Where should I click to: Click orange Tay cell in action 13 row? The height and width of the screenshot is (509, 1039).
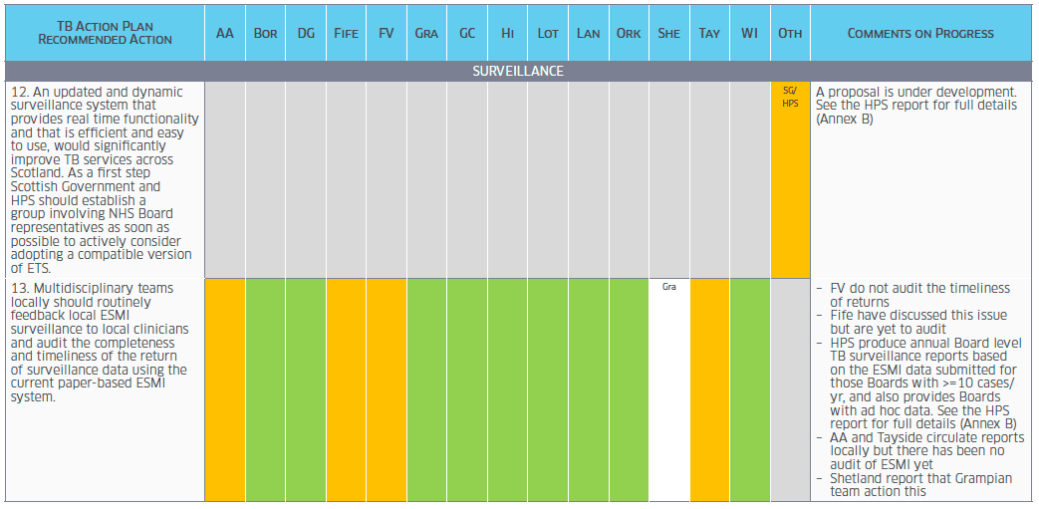coord(709,389)
